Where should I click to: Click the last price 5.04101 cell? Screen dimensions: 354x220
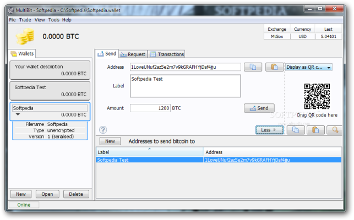tap(329, 36)
